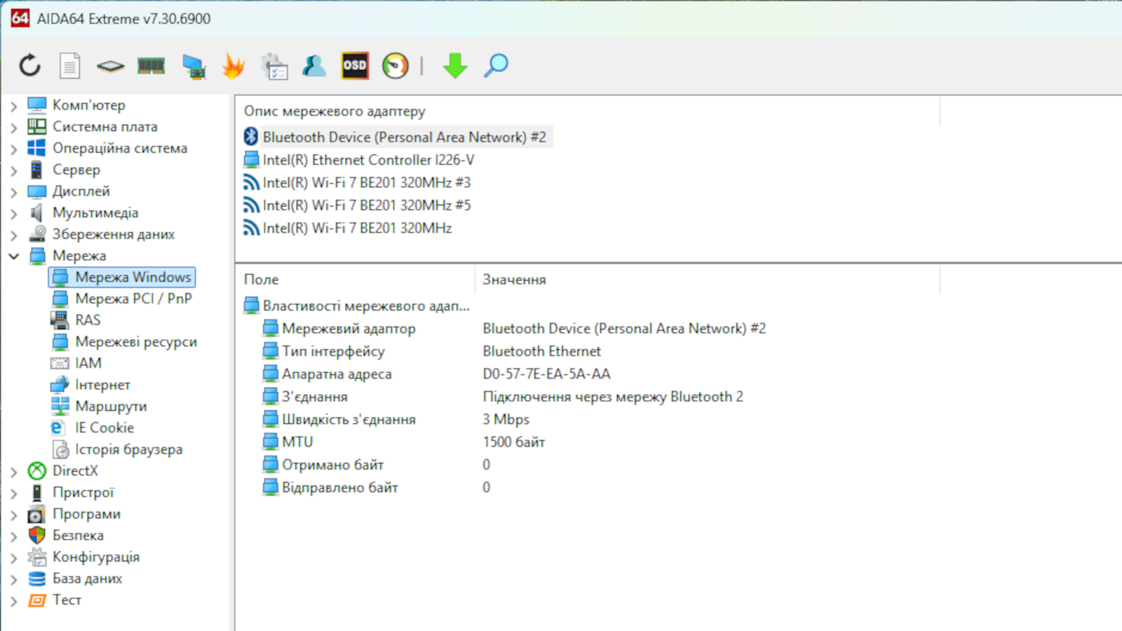Open the Memory module benchmark icon
Image resolution: width=1122 pixels, height=631 pixels.
click(151, 66)
